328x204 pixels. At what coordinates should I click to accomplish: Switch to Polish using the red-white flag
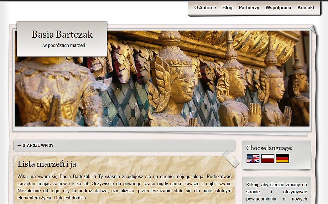pos(268,159)
